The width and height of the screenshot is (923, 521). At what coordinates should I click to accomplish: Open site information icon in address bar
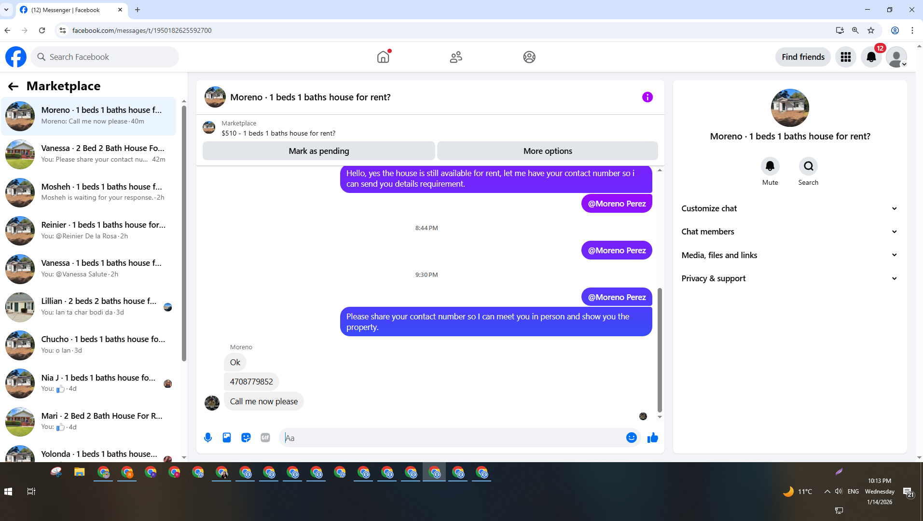click(62, 30)
